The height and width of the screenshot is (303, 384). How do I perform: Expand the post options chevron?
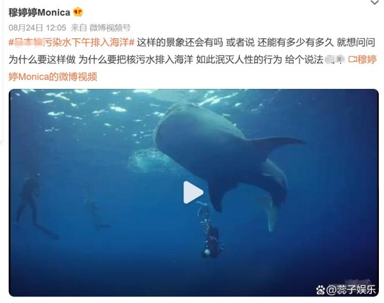point(374,3)
